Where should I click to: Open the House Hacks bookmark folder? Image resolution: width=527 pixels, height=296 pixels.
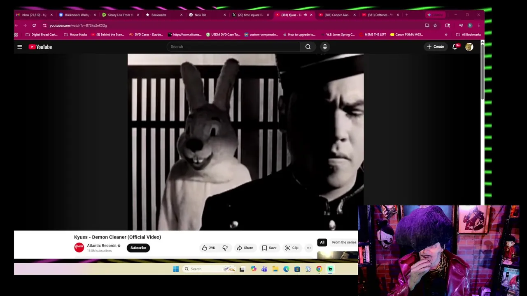[x=75, y=35]
